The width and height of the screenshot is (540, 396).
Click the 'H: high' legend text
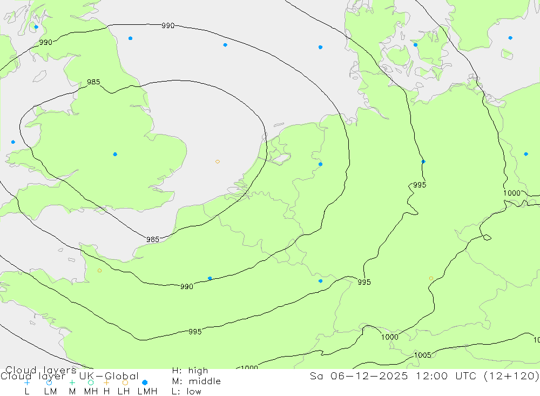click(x=190, y=371)
